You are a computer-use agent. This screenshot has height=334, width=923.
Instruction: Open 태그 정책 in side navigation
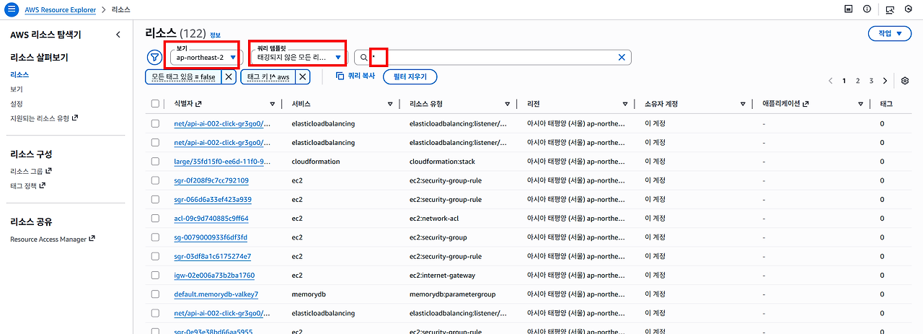tap(28, 185)
